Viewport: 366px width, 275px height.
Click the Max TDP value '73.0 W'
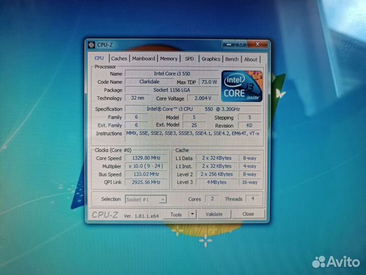click(209, 82)
